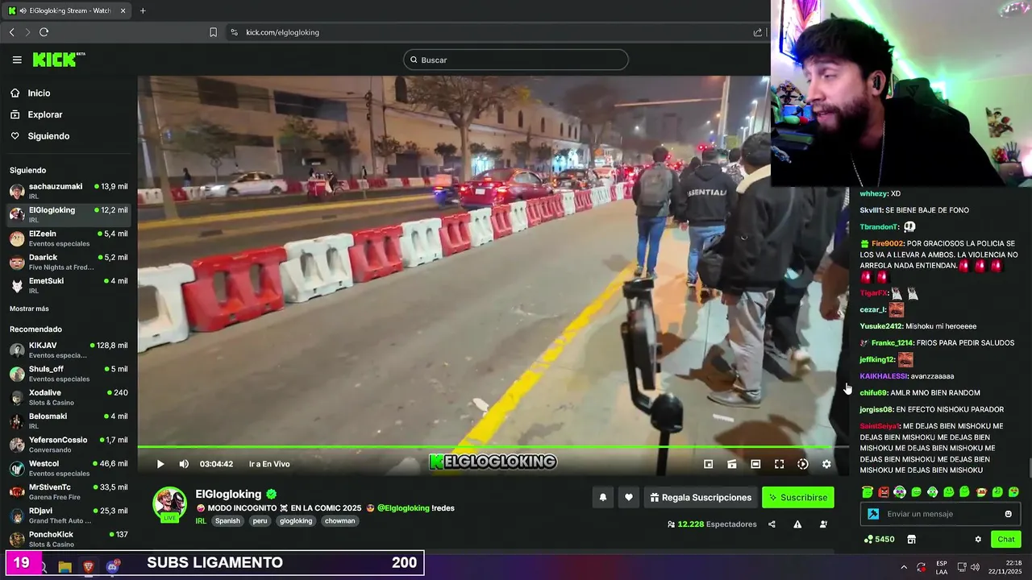Click the circular play icon in player controls
Viewport: 1032px width, 580px height.
point(803,464)
